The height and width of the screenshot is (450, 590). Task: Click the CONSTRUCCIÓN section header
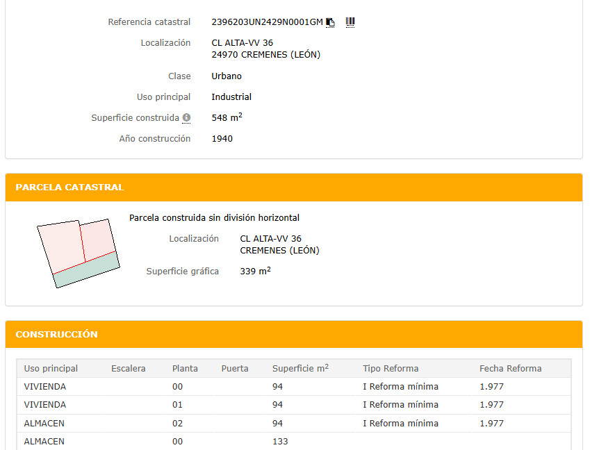point(294,334)
